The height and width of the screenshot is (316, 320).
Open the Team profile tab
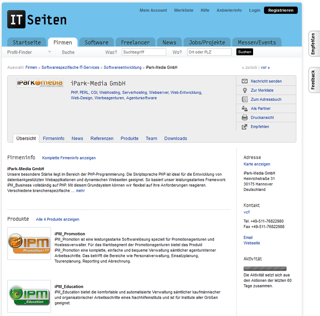(151, 138)
